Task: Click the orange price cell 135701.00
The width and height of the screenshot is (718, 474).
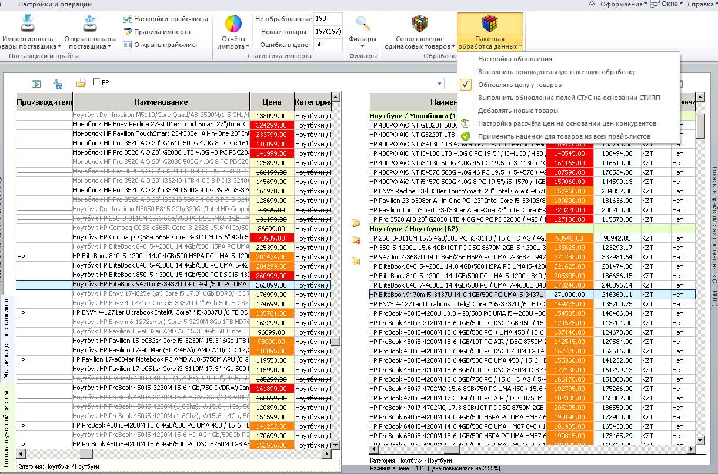Action: [271, 313]
